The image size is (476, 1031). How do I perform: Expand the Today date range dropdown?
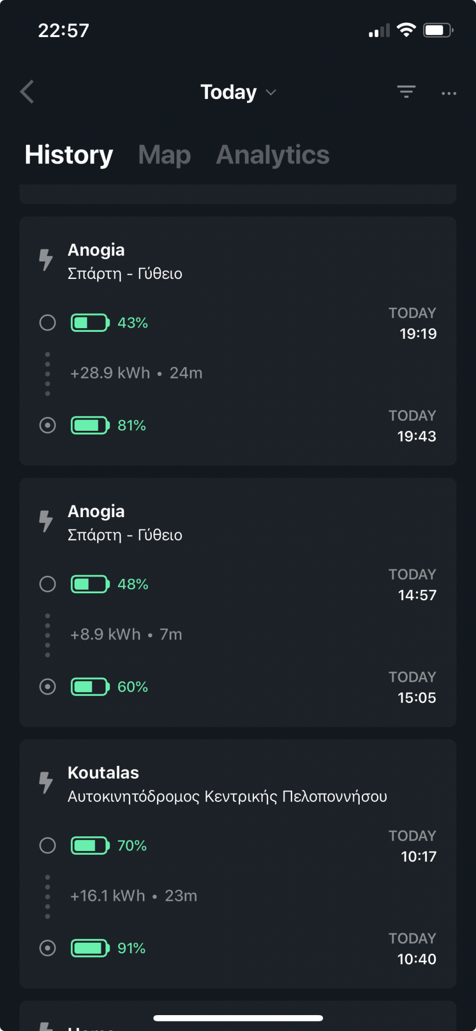(238, 92)
